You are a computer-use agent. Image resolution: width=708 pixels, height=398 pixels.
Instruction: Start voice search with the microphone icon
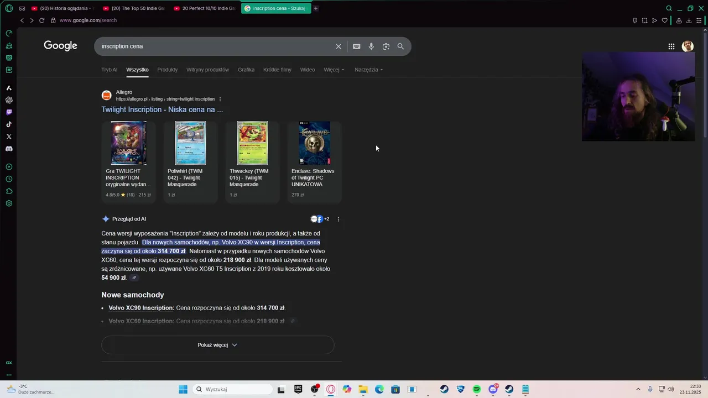click(x=371, y=46)
